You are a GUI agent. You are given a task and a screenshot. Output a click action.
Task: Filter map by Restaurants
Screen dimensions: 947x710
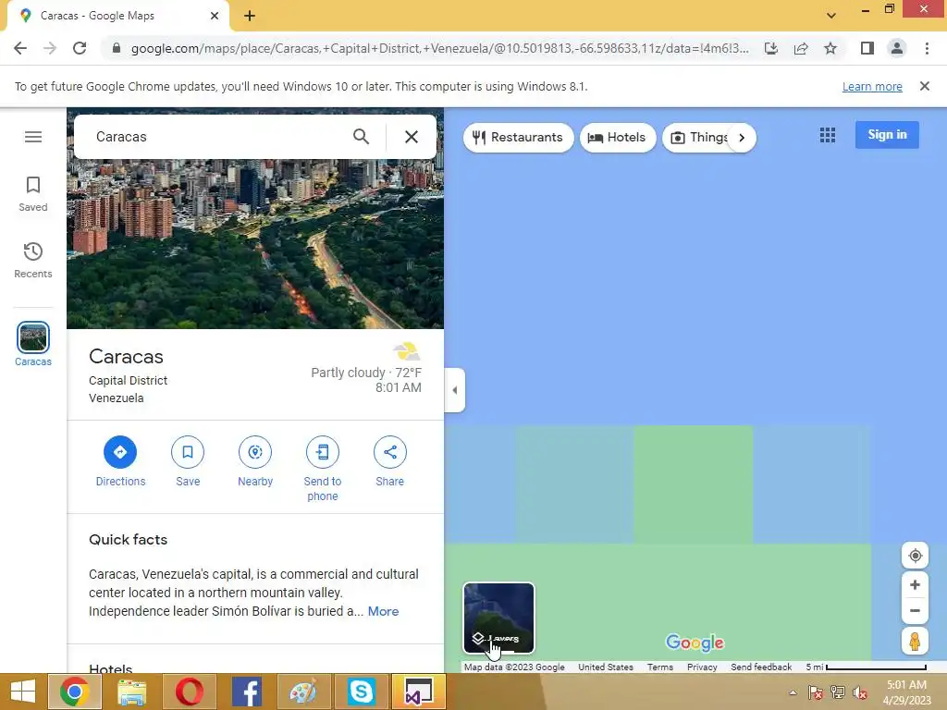pos(518,138)
